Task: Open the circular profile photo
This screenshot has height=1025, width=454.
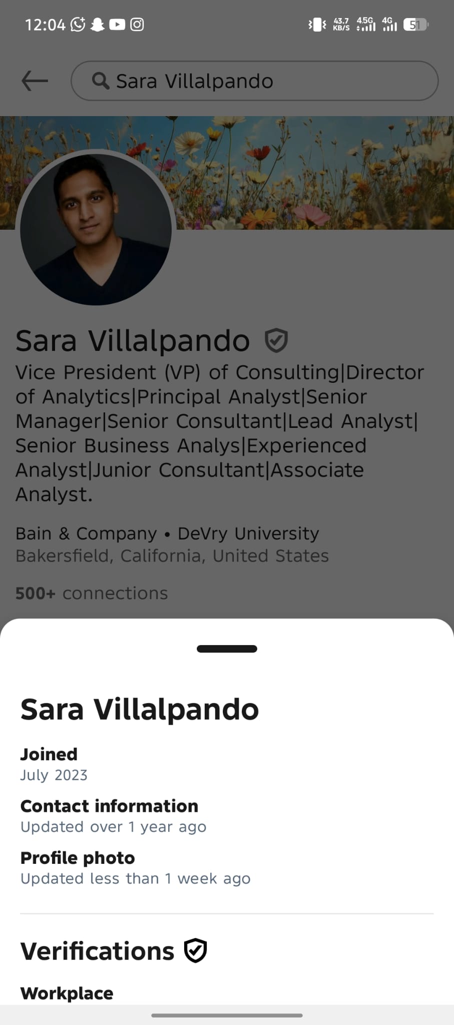Action: coord(96,229)
